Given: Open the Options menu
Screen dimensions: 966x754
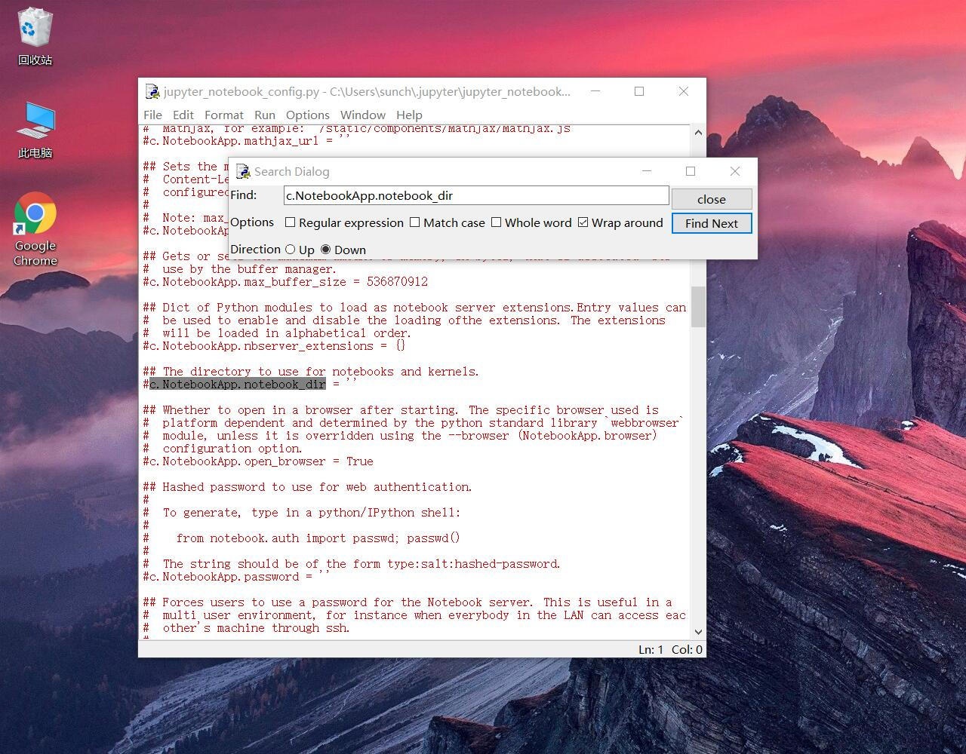Looking at the screenshot, I should pos(308,115).
